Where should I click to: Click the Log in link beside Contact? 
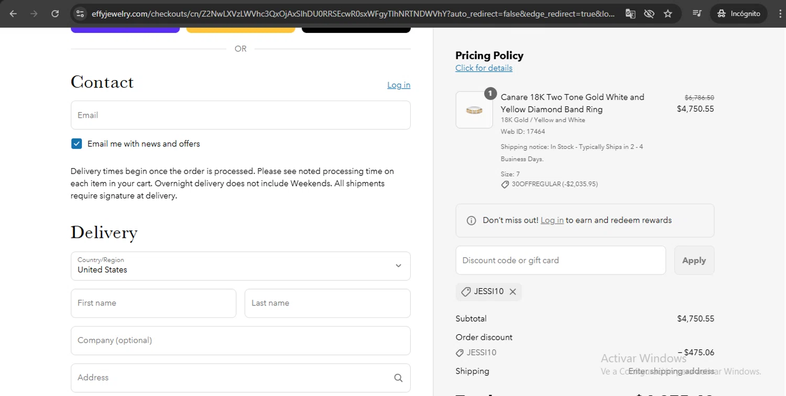[398, 85]
